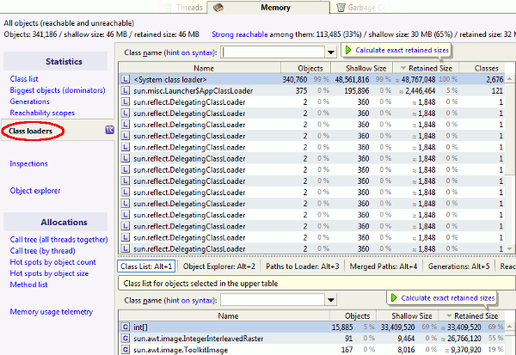The image size is (516, 355).
Task: Click lower Calculate exact retained sizes button
Action: point(442,298)
